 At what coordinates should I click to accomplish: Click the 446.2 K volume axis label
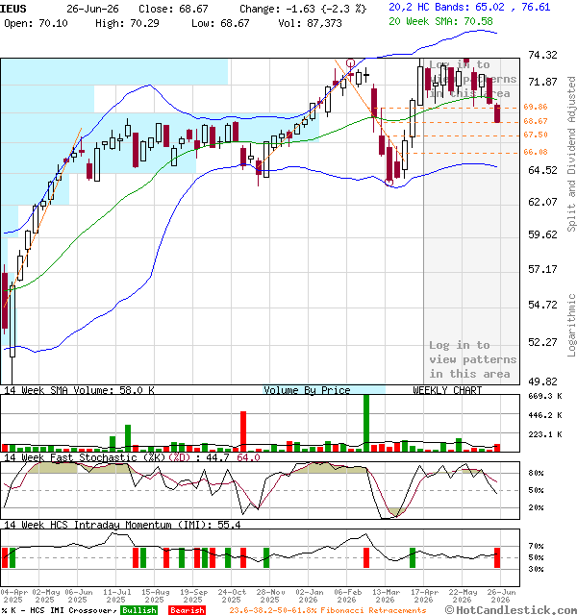pyautogui.click(x=545, y=415)
